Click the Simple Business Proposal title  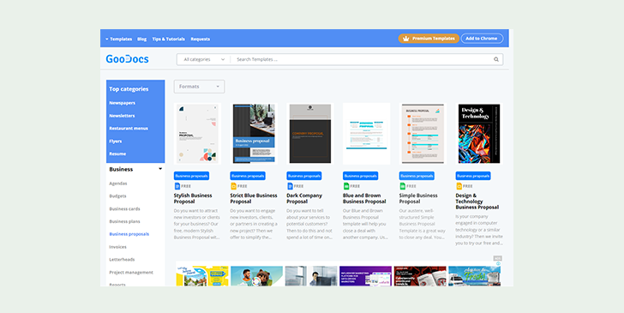click(418, 198)
